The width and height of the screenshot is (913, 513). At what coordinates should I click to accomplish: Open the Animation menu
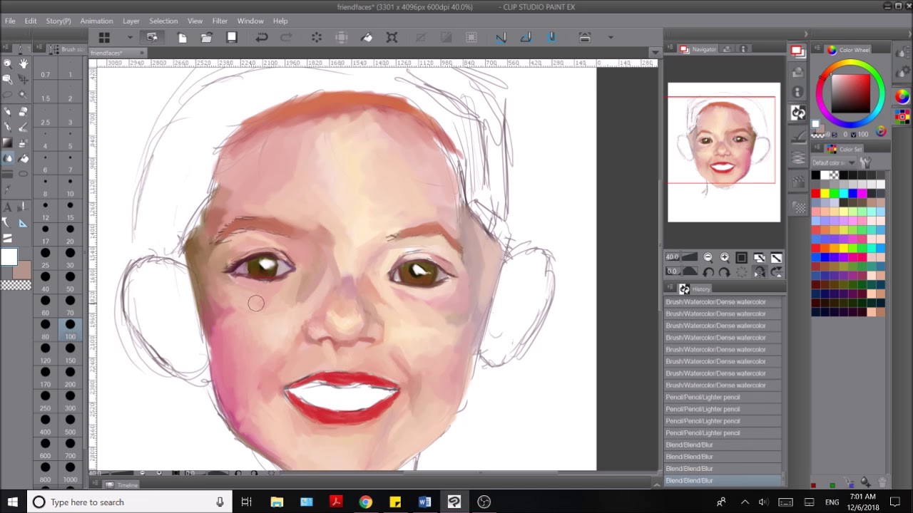(96, 21)
